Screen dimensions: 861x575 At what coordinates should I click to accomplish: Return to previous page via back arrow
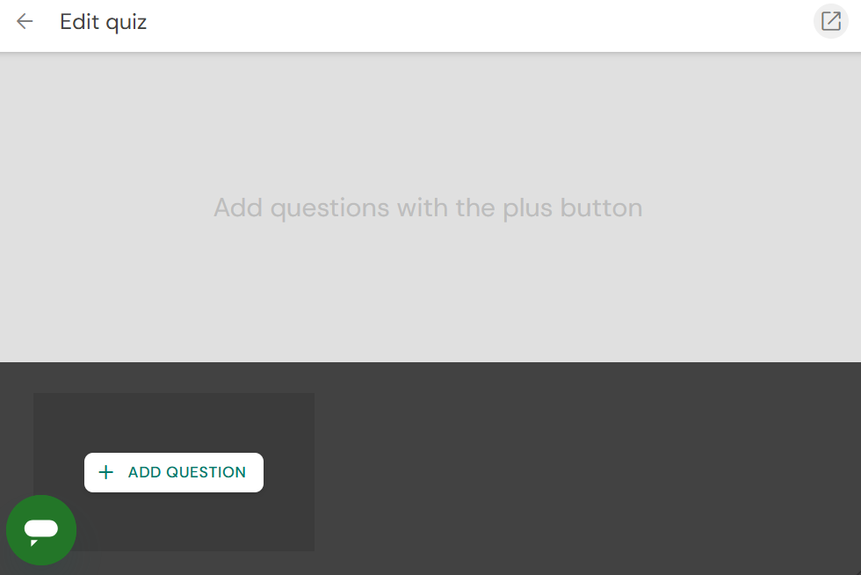click(25, 22)
